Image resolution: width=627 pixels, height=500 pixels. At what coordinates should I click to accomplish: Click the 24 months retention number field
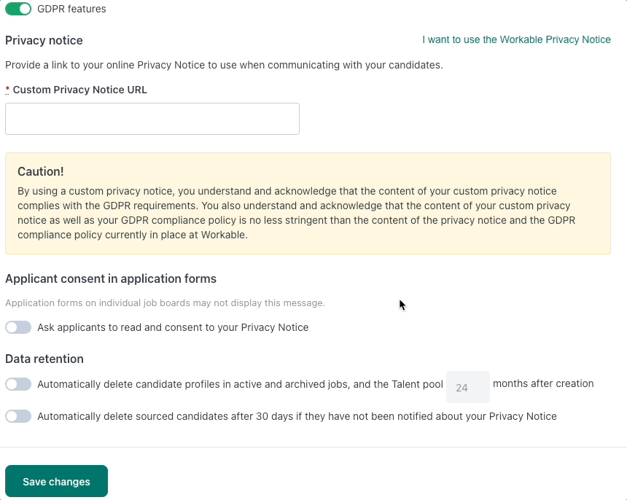468,387
